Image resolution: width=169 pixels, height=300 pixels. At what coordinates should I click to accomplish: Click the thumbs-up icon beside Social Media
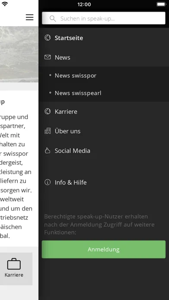47,150
